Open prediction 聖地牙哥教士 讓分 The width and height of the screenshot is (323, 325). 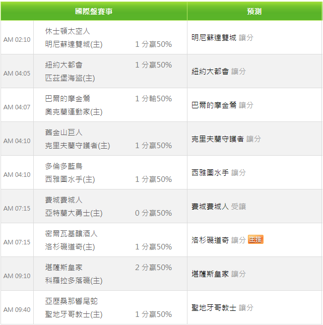(x=222, y=308)
